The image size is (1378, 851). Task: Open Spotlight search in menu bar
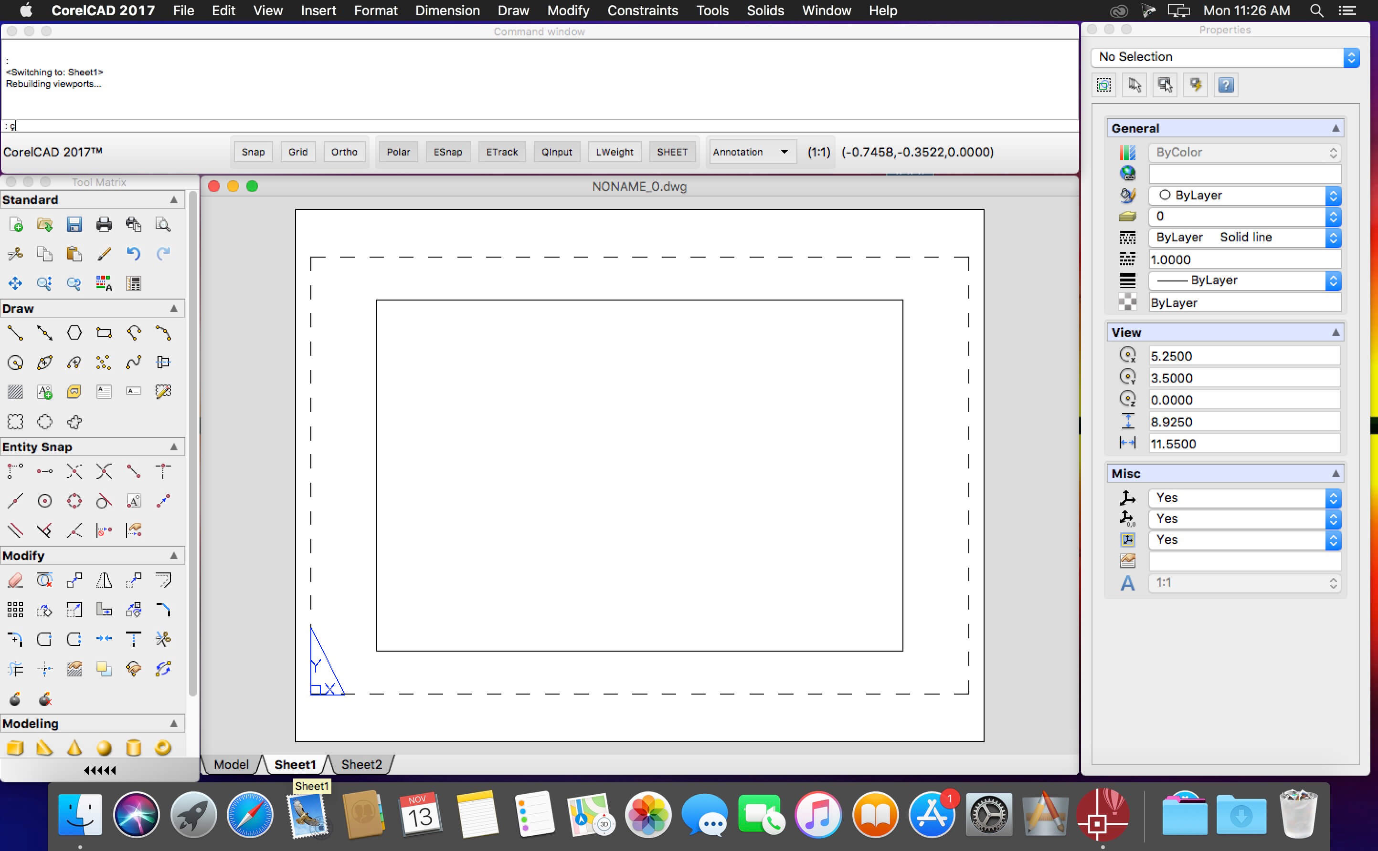tap(1316, 10)
